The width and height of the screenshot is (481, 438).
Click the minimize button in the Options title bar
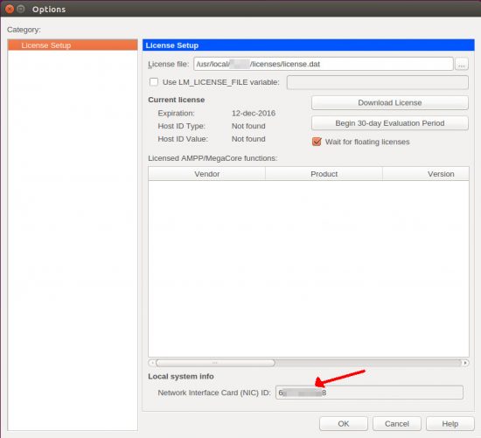pos(21,9)
